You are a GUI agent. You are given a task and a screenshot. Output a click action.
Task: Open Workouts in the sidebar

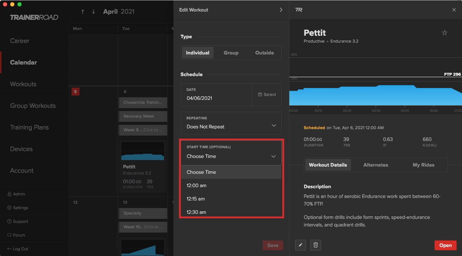(x=23, y=84)
